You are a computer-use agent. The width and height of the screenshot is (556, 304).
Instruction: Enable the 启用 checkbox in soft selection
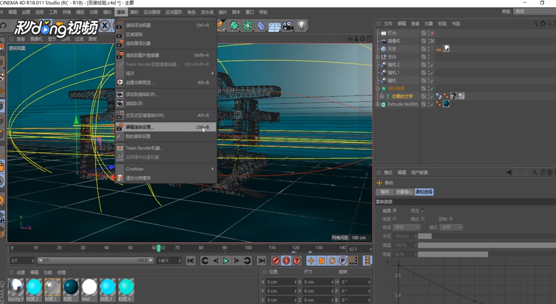coord(395,211)
